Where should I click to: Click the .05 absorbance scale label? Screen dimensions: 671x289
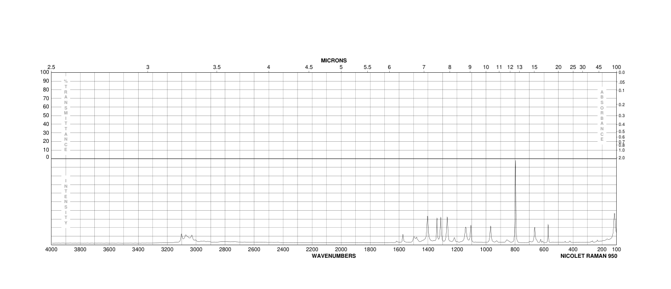(x=621, y=82)
